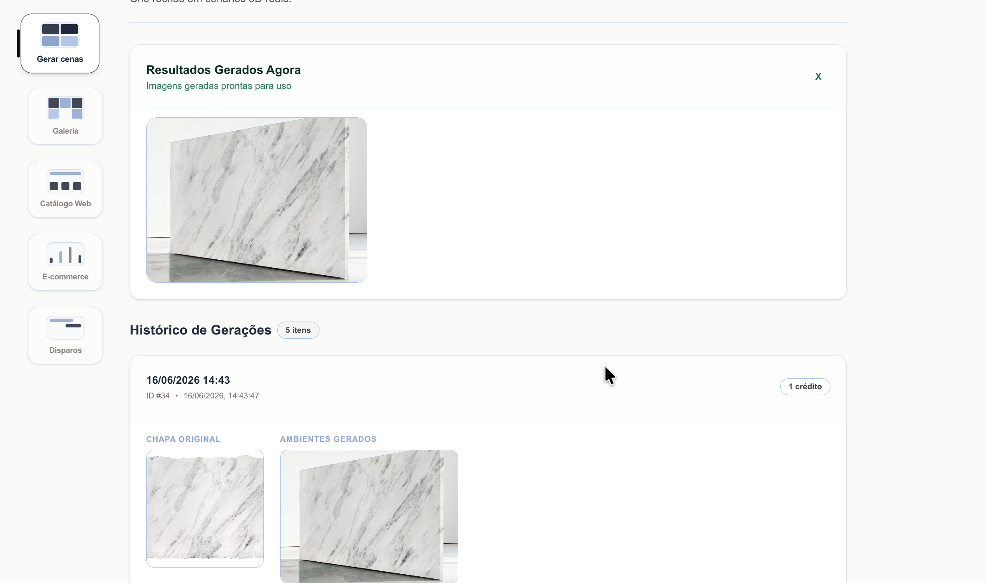Image resolution: width=986 pixels, height=583 pixels.
Task: Click the 1 crédito badge
Action: pos(805,386)
